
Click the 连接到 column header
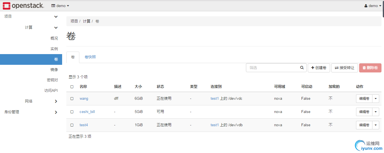[216, 87]
